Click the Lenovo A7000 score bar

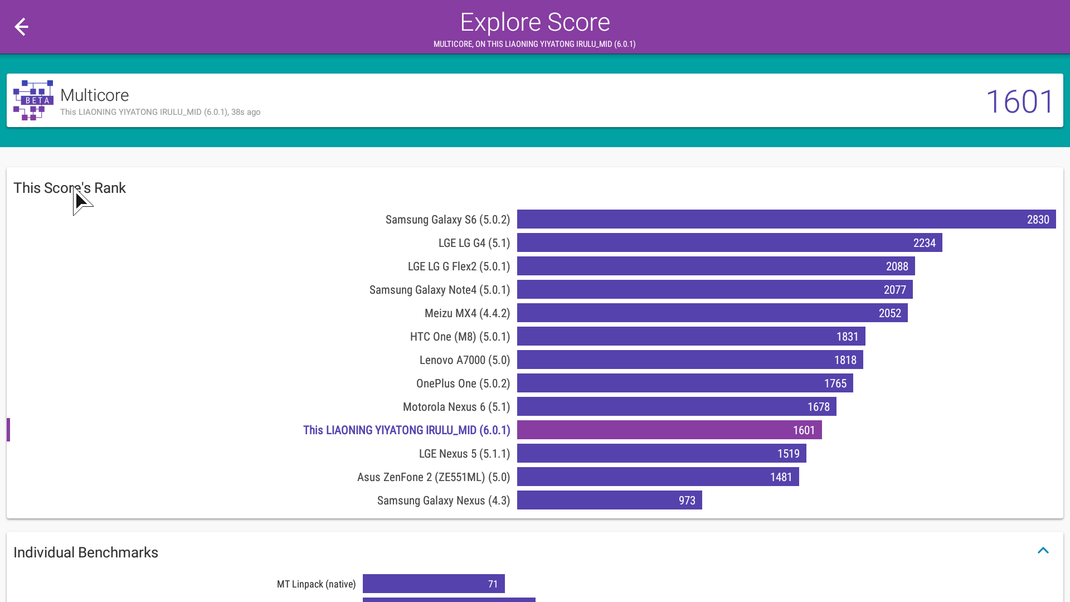click(x=690, y=360)
